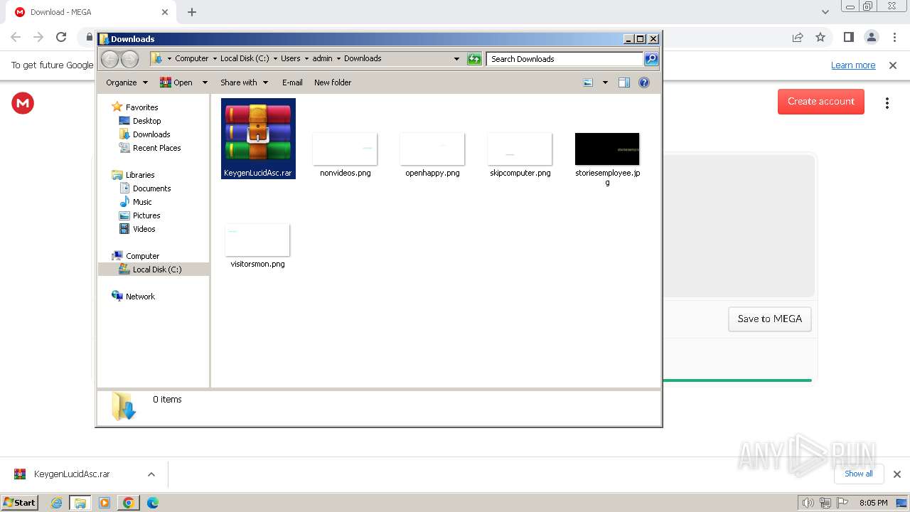Image resolution: width=910 pixels, height=512 pixels.
Task: Click the search magnifier button in Explorer
Action: (651, 59)
